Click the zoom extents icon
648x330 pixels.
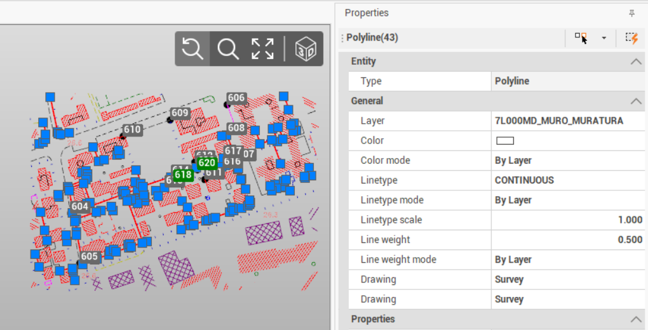pyautogui.click(x=262, y=49)
